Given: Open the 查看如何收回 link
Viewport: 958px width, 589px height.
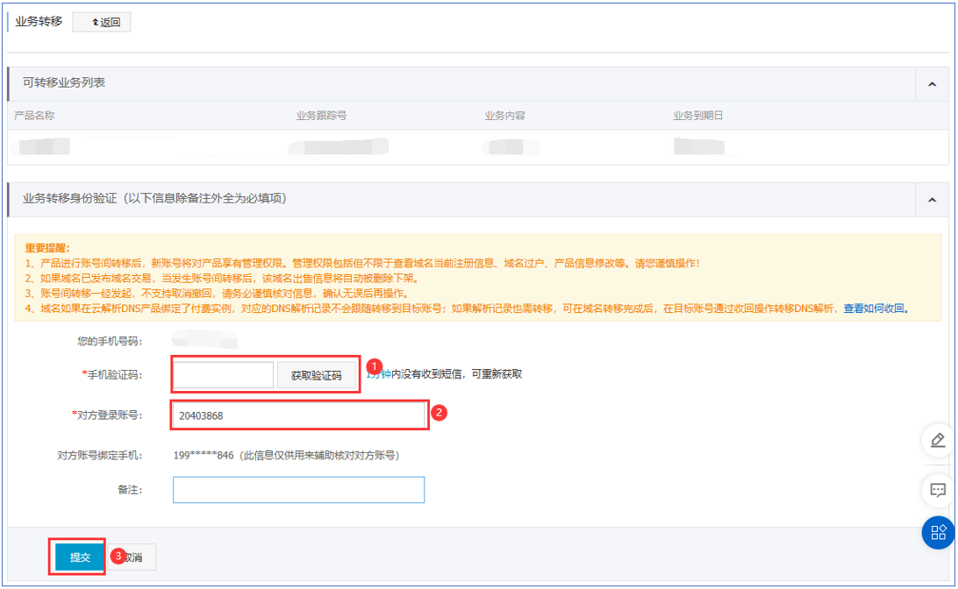Looking at the screenshot, I should point(876,309).
